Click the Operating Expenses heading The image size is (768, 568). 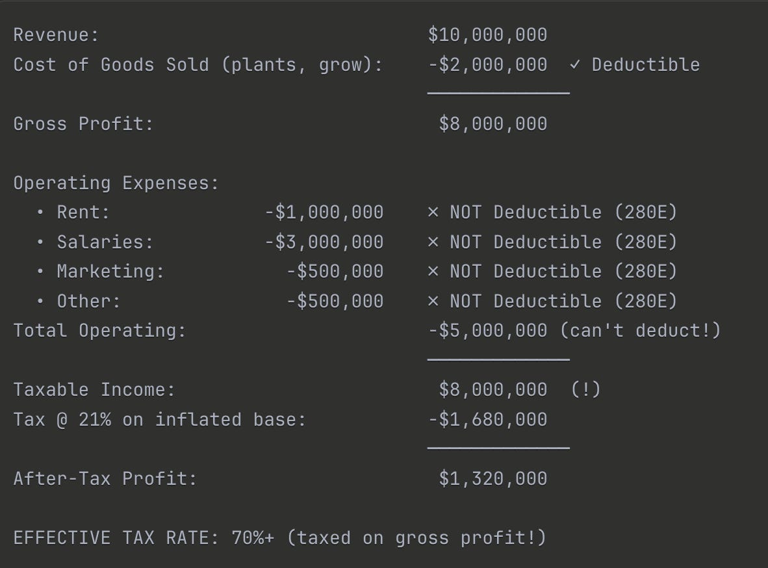pos(116,183)
